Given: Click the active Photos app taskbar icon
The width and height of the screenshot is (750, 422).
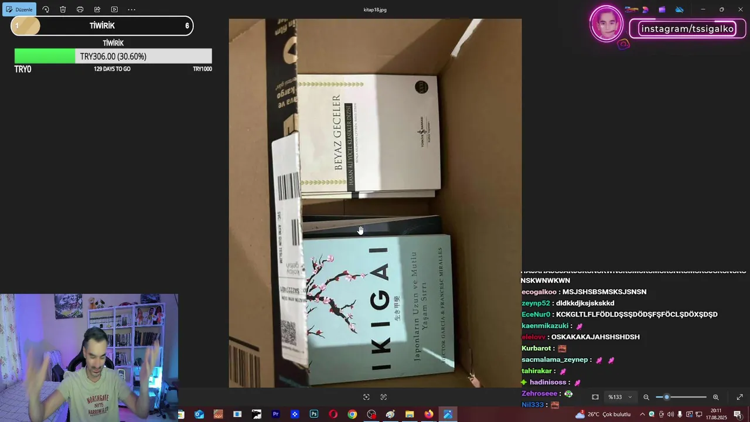Looking at the screenshot, I should pos(448,414).
